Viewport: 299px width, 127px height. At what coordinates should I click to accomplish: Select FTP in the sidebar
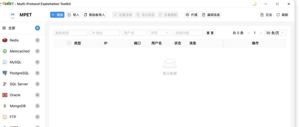pos(23,117)
